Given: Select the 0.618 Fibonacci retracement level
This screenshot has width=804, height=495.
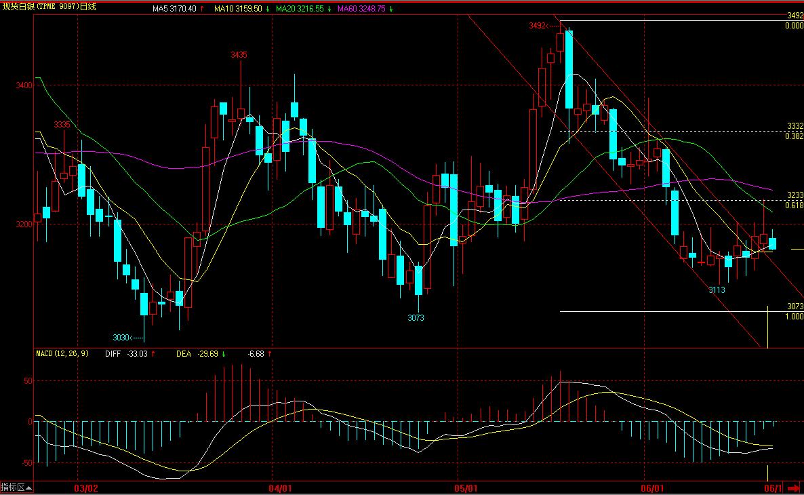Looking at the screenshot, I should 794,205.
